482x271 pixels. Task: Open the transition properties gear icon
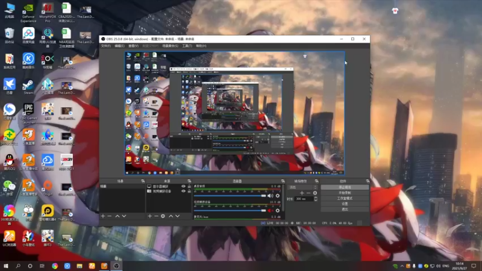click(x=315, y=193)
